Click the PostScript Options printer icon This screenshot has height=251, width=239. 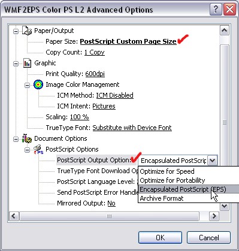pyautogui.click(x=38, y=149)
